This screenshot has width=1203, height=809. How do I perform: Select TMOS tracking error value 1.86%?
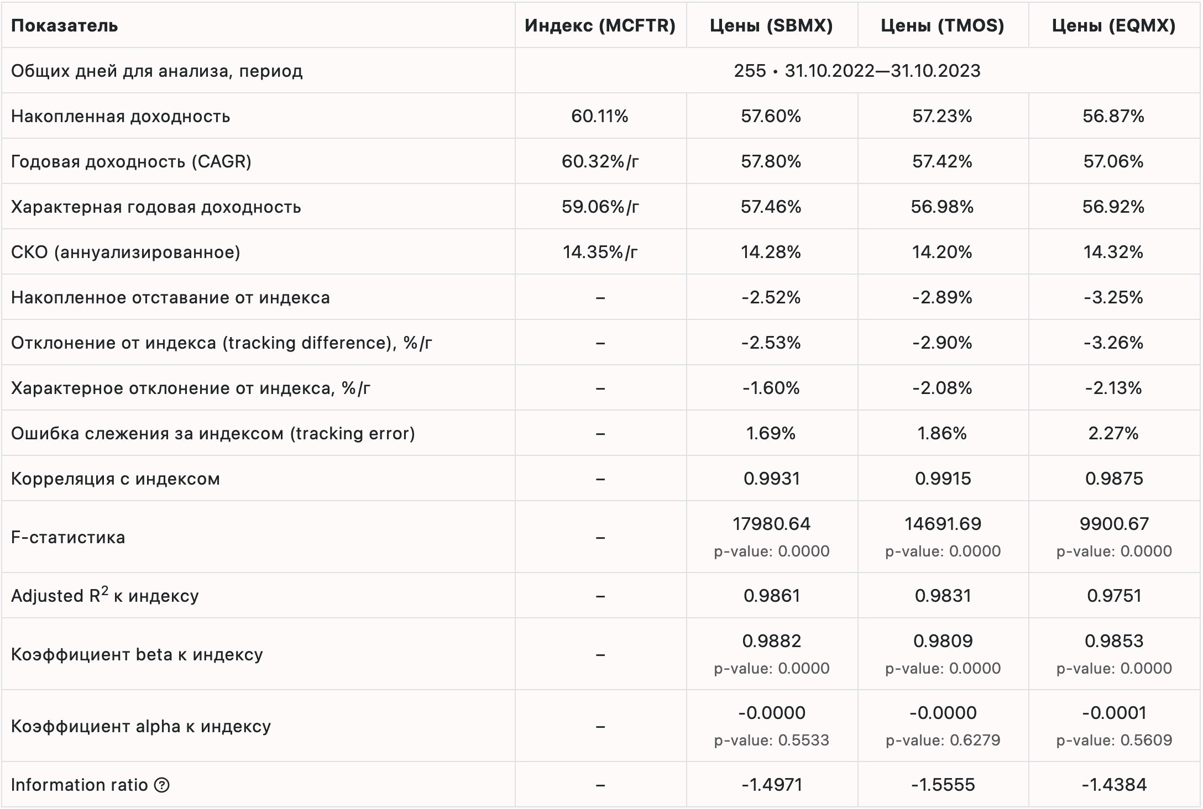click(x=942, y=433)
